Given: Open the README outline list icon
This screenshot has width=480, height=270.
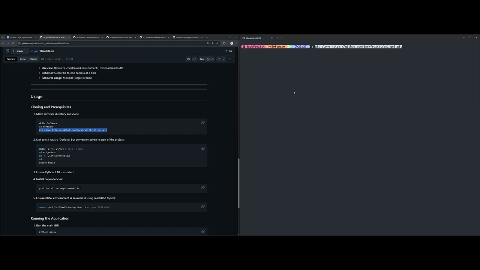Looking at the screenshot, I should [x=229, y=59].
